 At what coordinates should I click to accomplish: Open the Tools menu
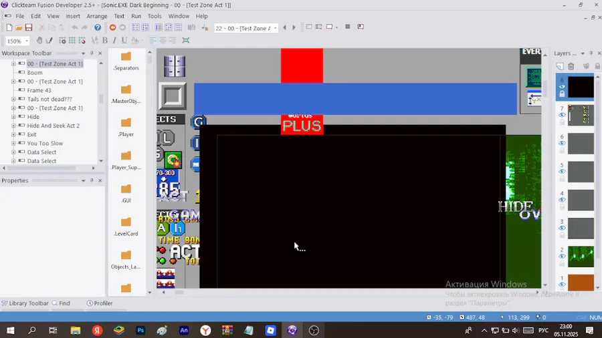155,16
